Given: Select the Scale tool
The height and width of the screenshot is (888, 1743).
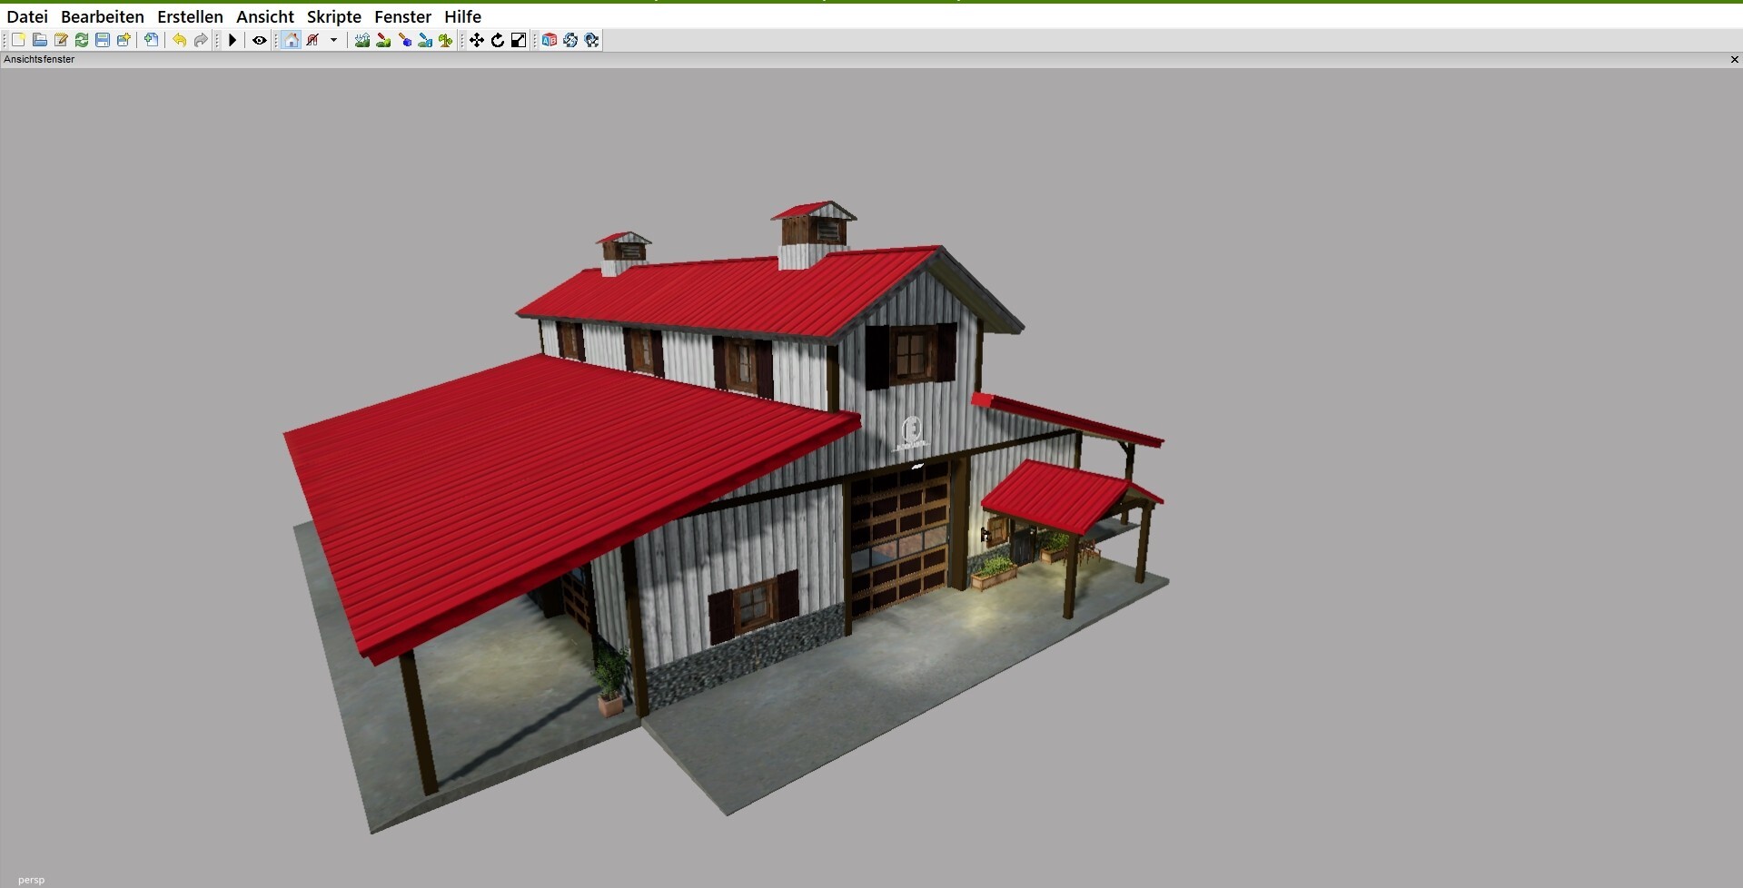Looking at the screenshot, I should pyautogui.click(x=519, y=40).
